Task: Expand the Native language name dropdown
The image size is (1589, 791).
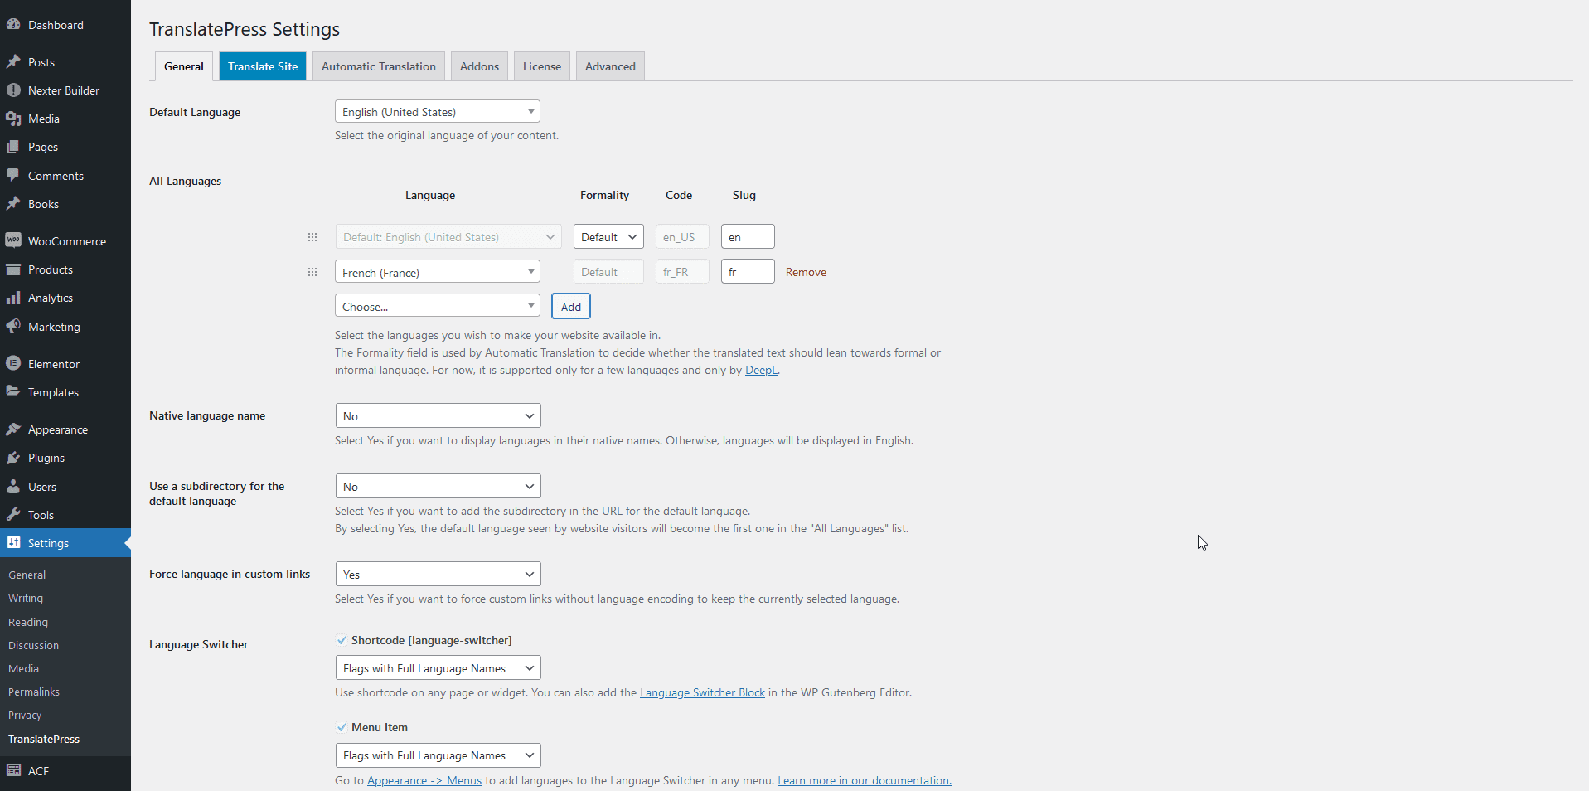Action: point(438,416)
